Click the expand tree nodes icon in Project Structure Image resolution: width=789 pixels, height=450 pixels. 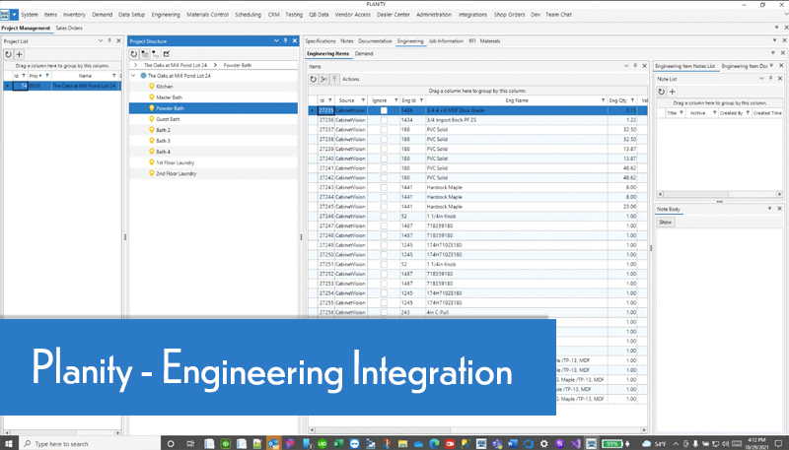145,54
